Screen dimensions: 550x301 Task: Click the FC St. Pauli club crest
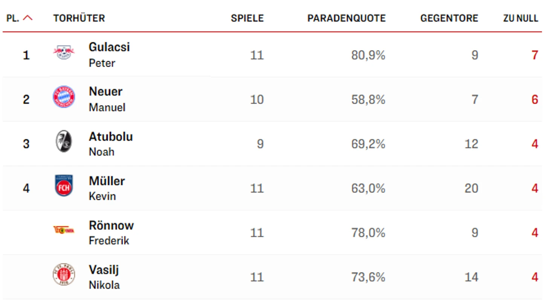[x=64, y=274]
